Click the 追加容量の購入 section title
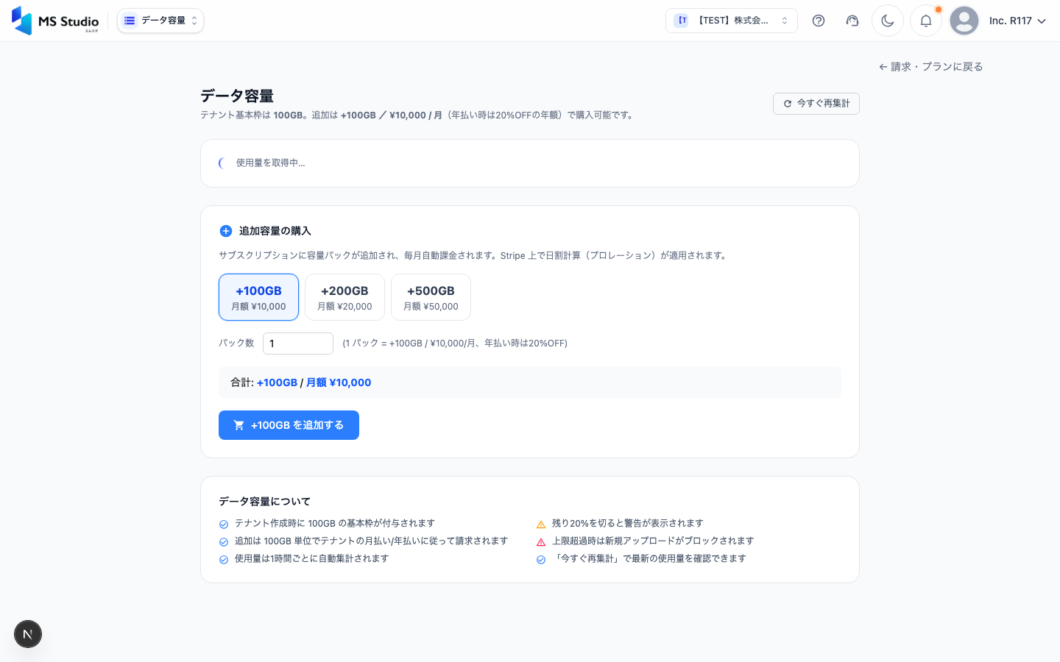Image resolution: width=1060 pixels, height=662 pixels. click(275, 231)
